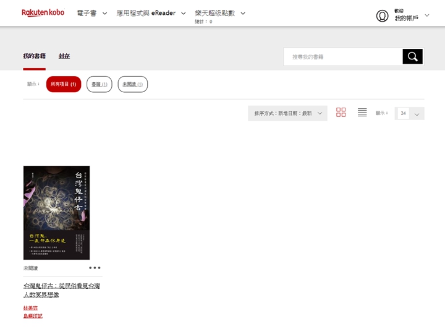
Task: Open 應用程式與 eReader menu
Action: coord(146,13)
